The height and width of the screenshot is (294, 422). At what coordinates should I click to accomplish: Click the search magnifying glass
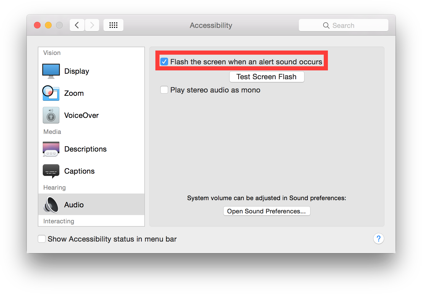326,25
